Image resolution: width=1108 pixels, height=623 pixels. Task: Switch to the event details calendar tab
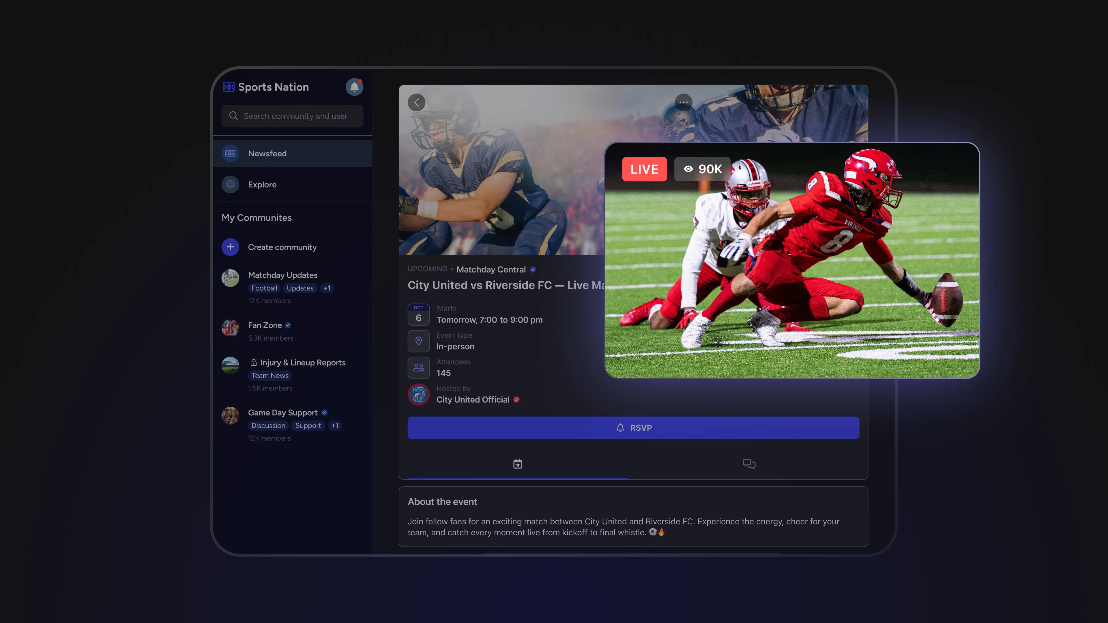517,464
